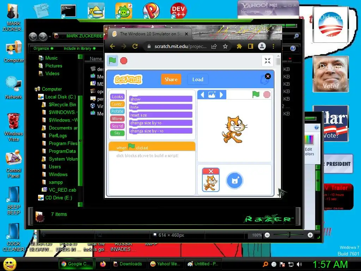Click the blue add sprite button
This screenshot has width=361, height=271.
(x=234, y=180)
